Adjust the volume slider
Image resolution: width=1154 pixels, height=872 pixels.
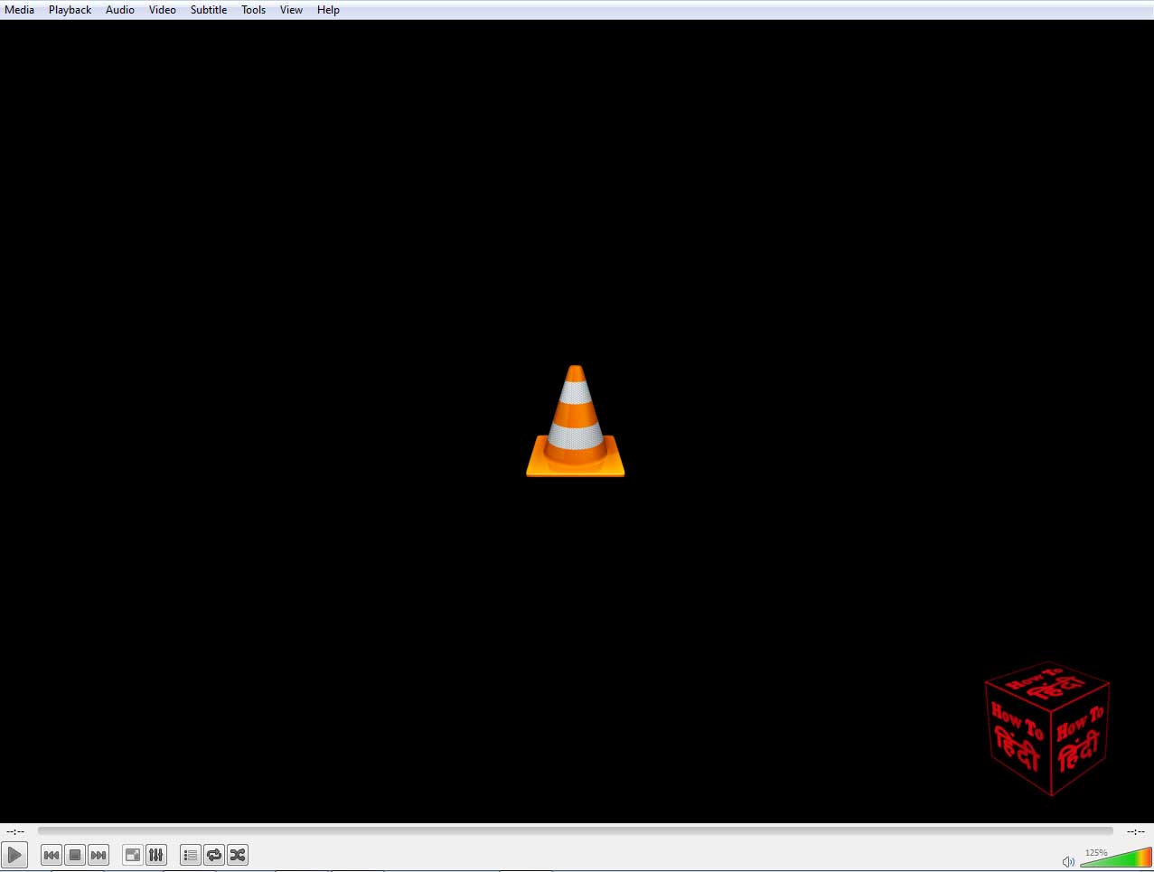[x=1116, y=858]
